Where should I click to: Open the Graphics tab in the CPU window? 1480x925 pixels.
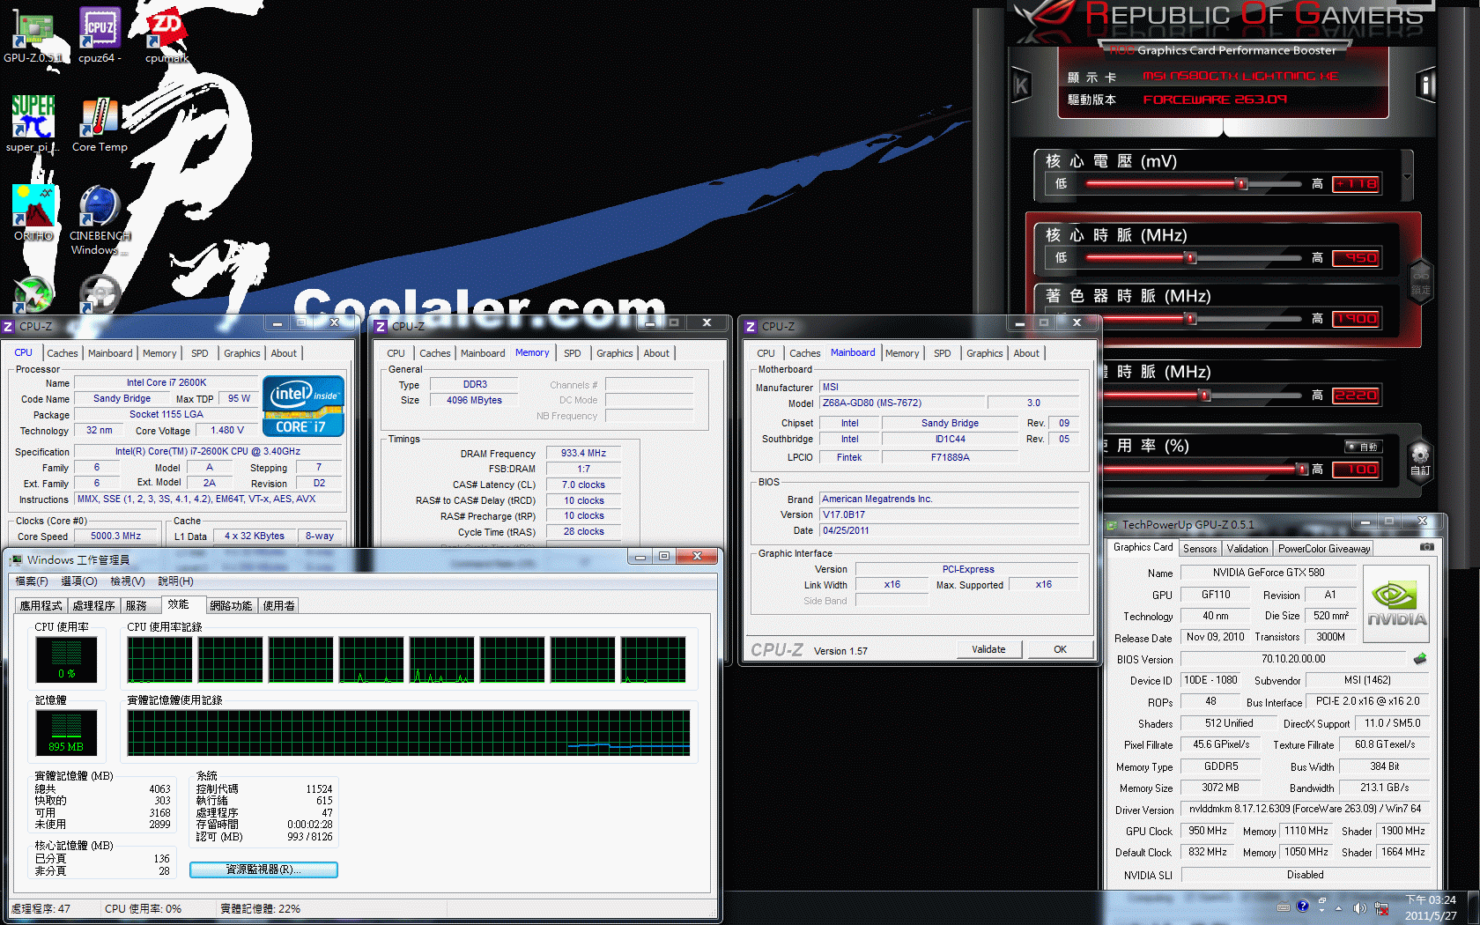[x=242, y=353]
